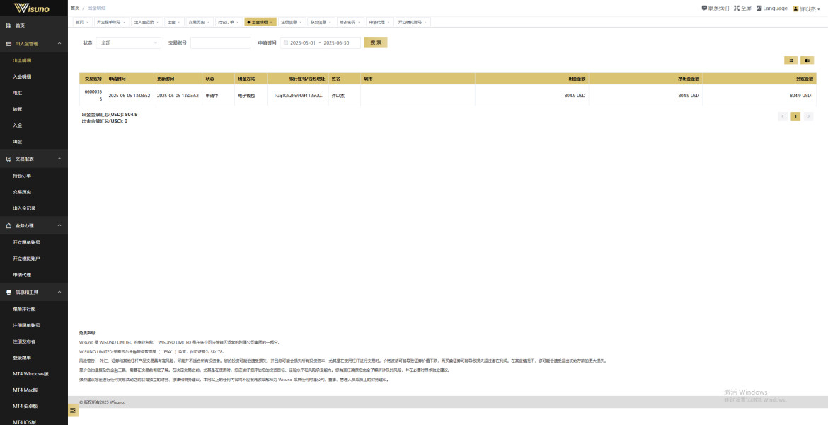
Task: Click the user avatar icon
Action: [x=795, y=8]
